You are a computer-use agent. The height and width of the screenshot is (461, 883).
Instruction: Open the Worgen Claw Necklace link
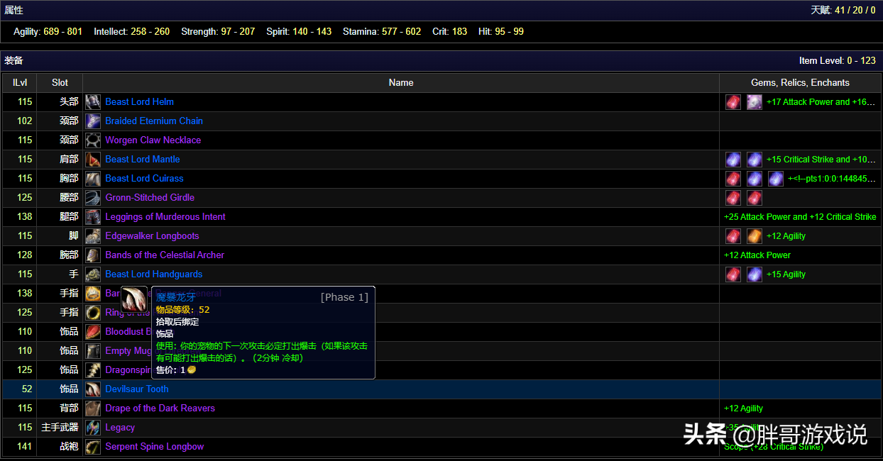click(153, 140)
